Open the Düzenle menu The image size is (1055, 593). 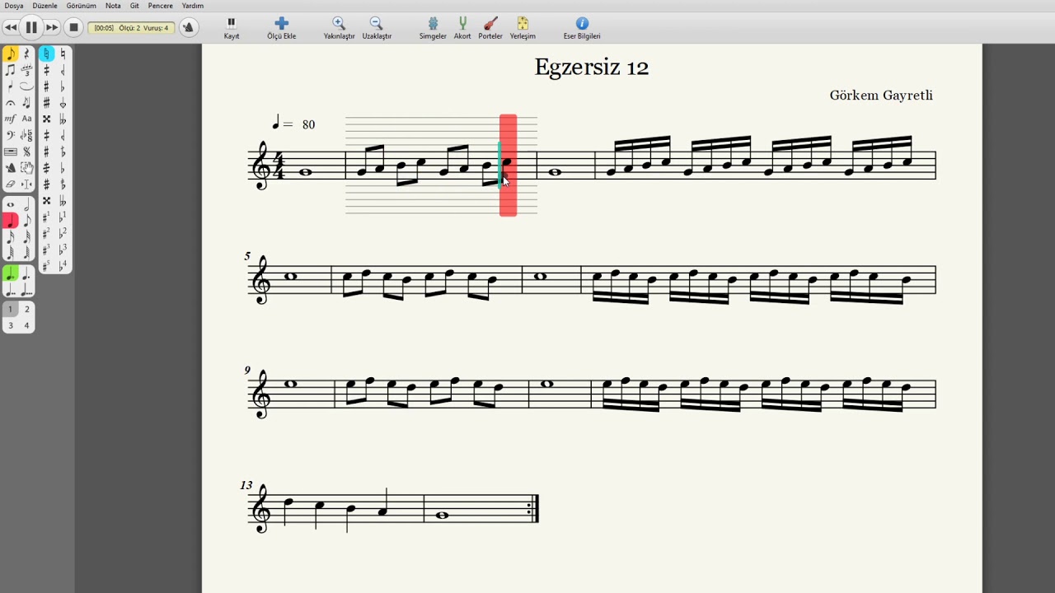click(45, 6)
